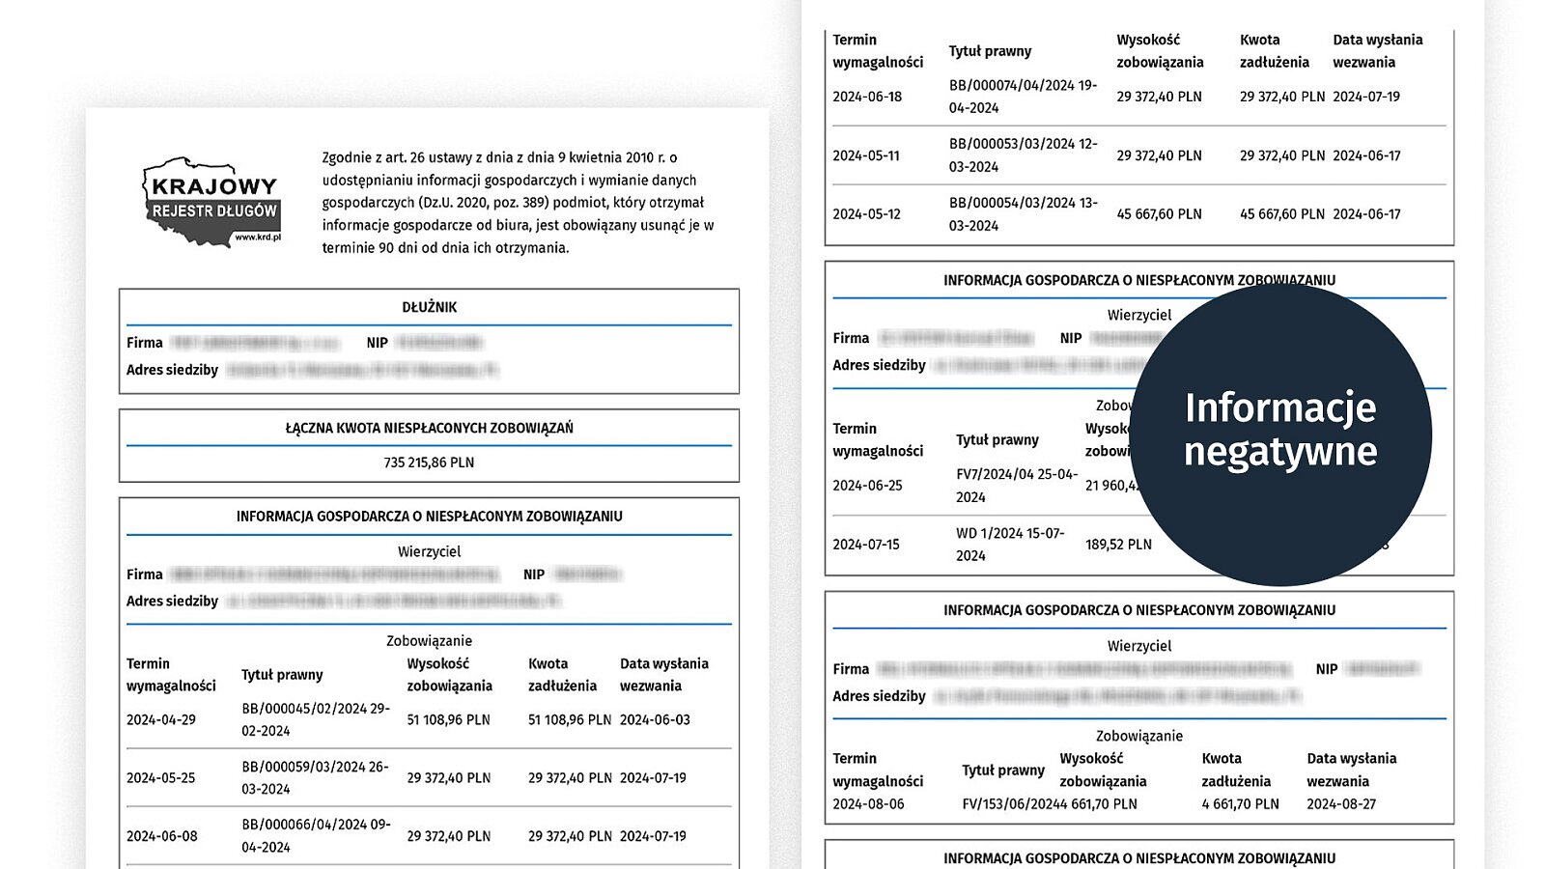Click the notice sent date 2024-08-27

pos(1341,804)
